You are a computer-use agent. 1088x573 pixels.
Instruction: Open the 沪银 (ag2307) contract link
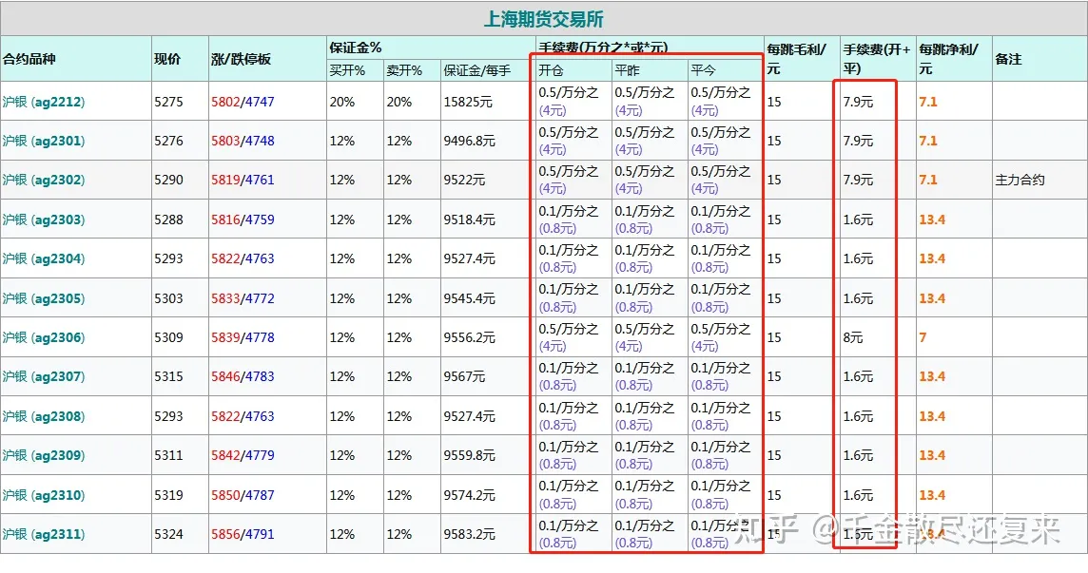pos(43,376)
